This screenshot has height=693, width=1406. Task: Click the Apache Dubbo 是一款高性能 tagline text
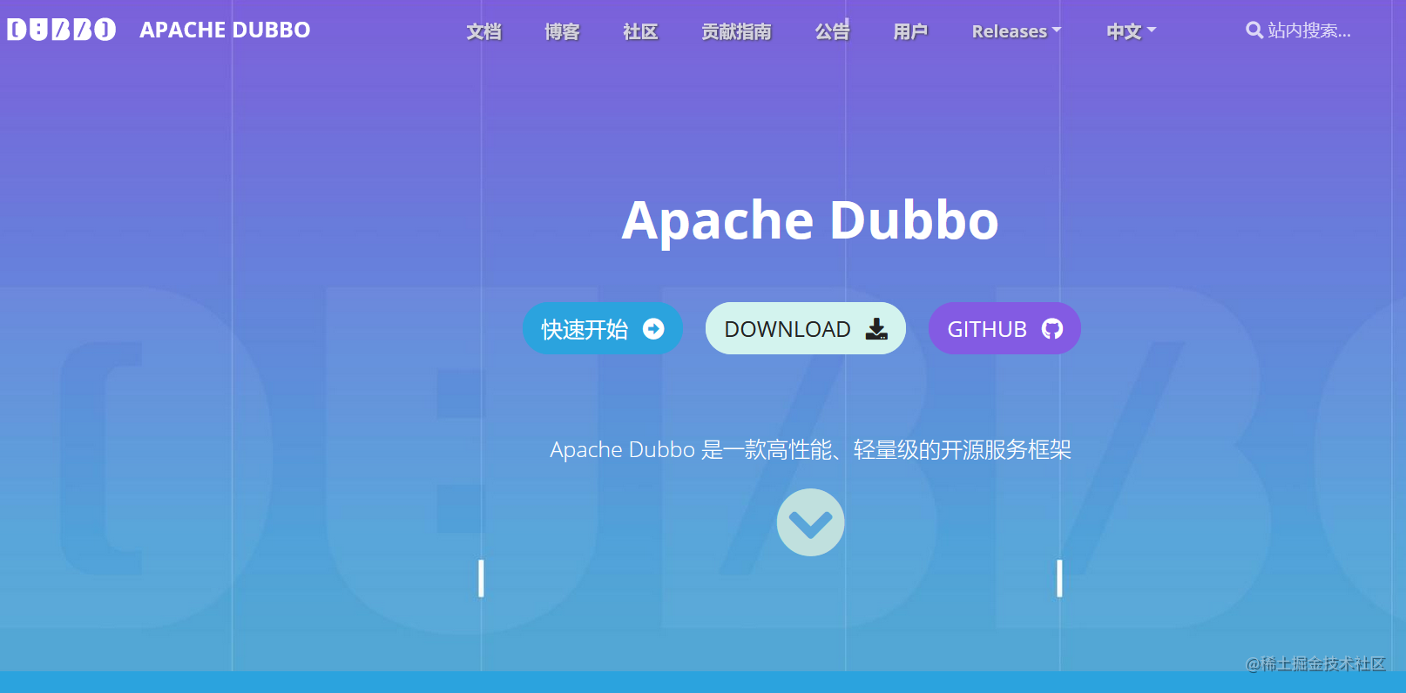810,450
